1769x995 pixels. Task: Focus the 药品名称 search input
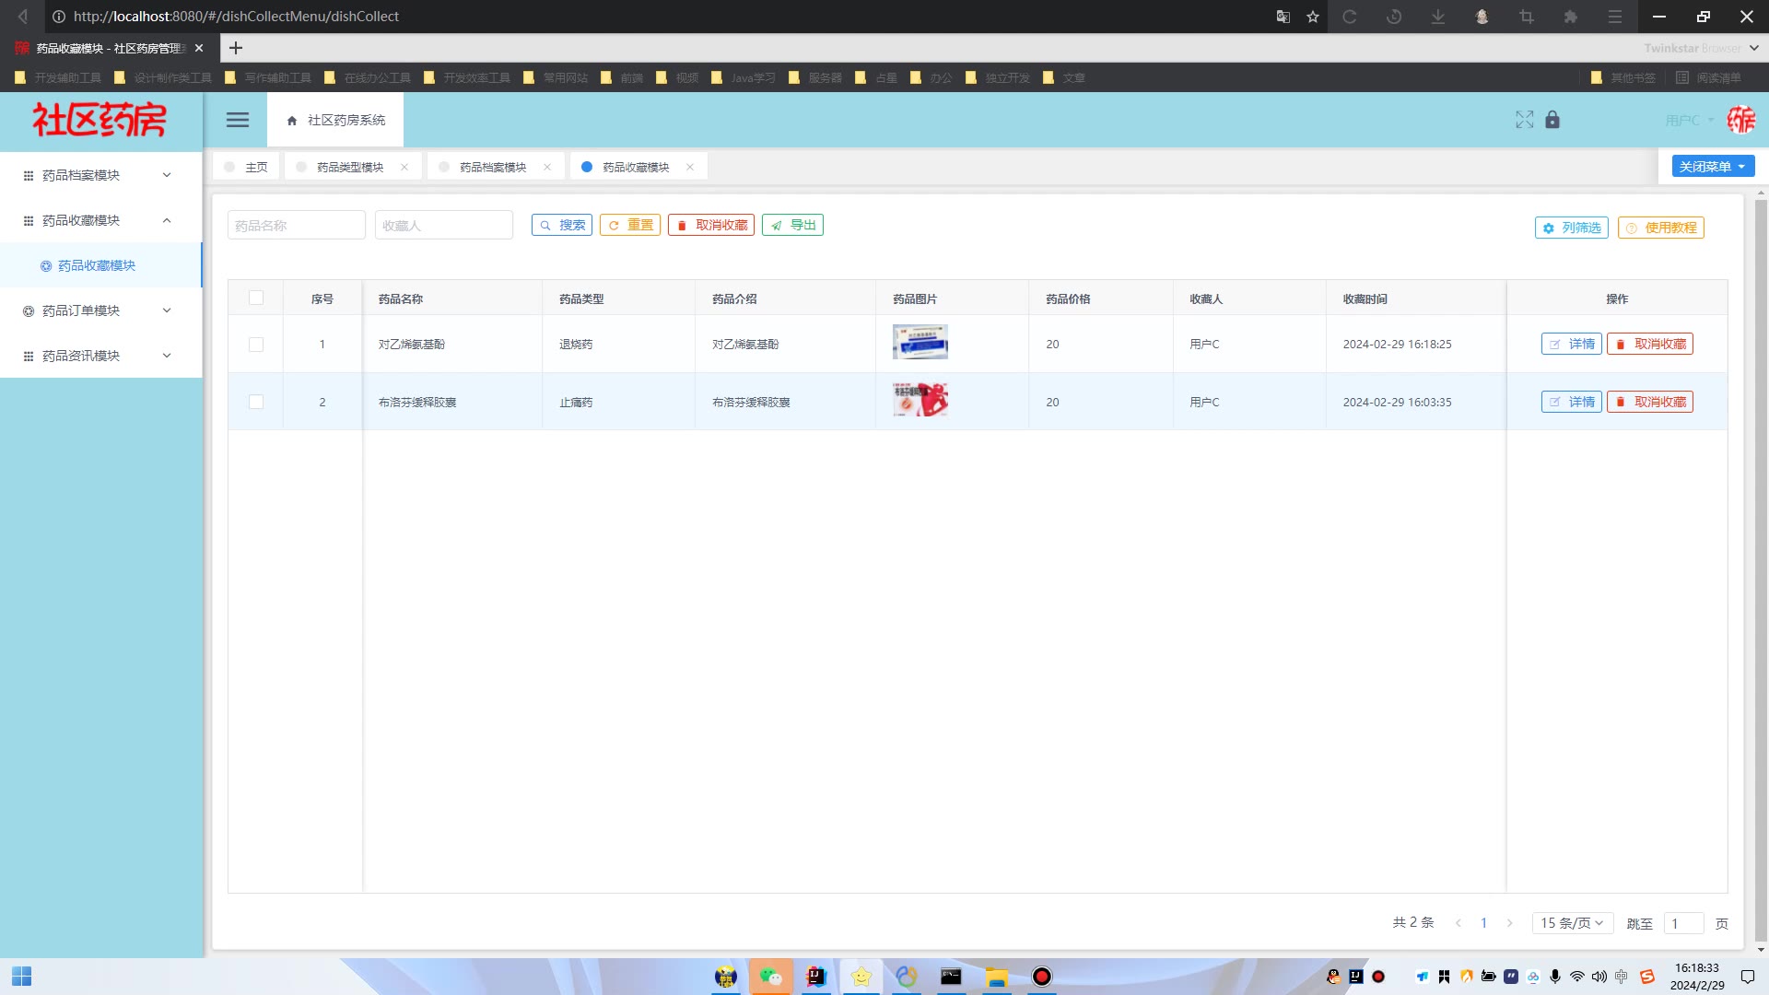tap(297, 225)
